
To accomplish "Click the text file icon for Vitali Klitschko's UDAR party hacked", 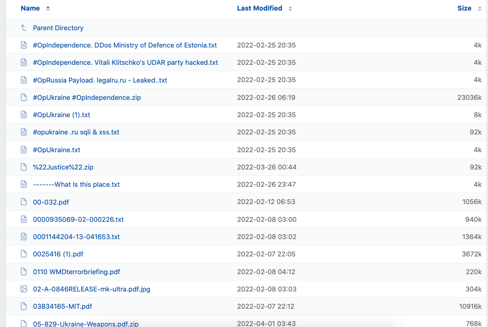I will [x=24, y=62].
